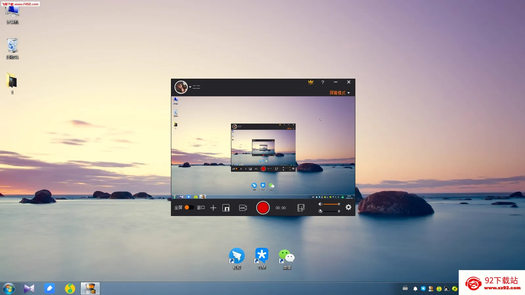The image size is (525, 295).
Task: Open the video editing filmstrip icon
Action: tap(301, 208)
